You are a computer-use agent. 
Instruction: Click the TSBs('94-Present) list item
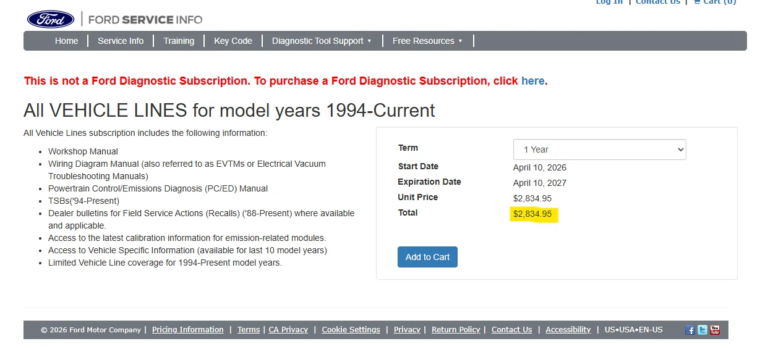pos(84,201)
